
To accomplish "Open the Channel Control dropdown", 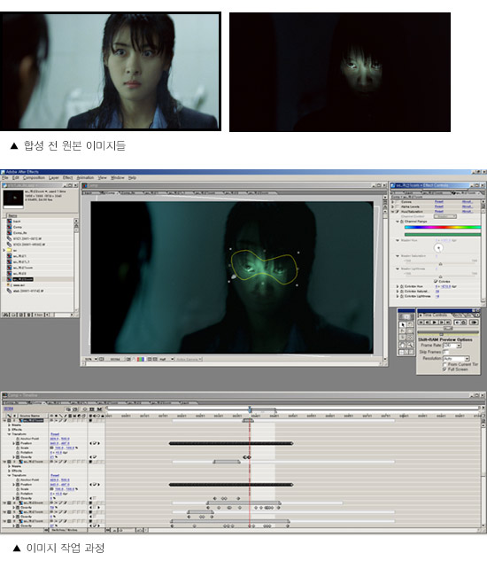I will coord(445,216).
